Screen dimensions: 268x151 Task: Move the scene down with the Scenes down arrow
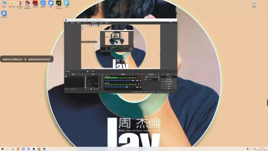click(74, 89)
